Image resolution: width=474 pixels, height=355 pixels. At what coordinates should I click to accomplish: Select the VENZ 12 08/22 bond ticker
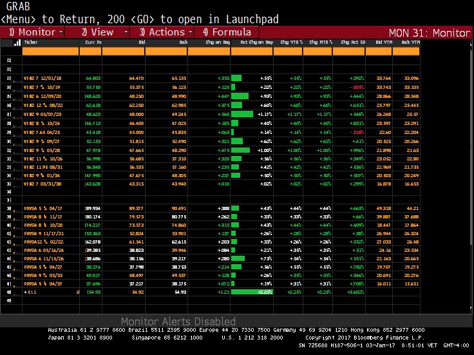[43, 106]
